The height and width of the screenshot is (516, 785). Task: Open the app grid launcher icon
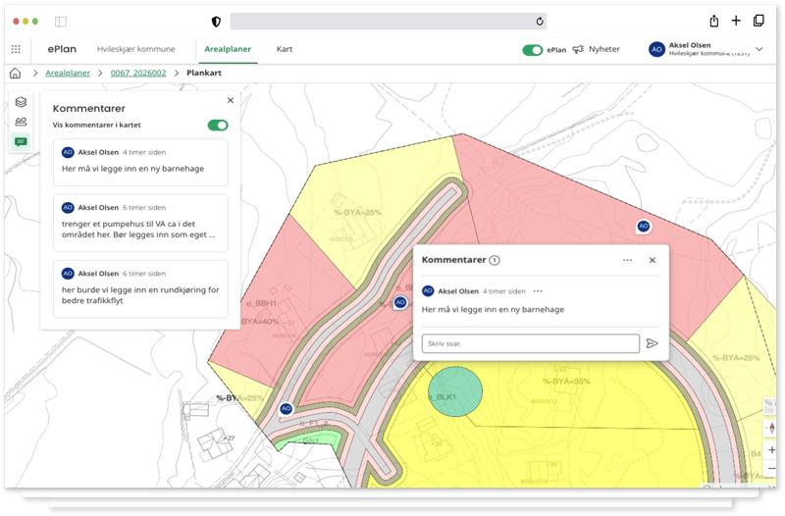(x=16, y=49)
